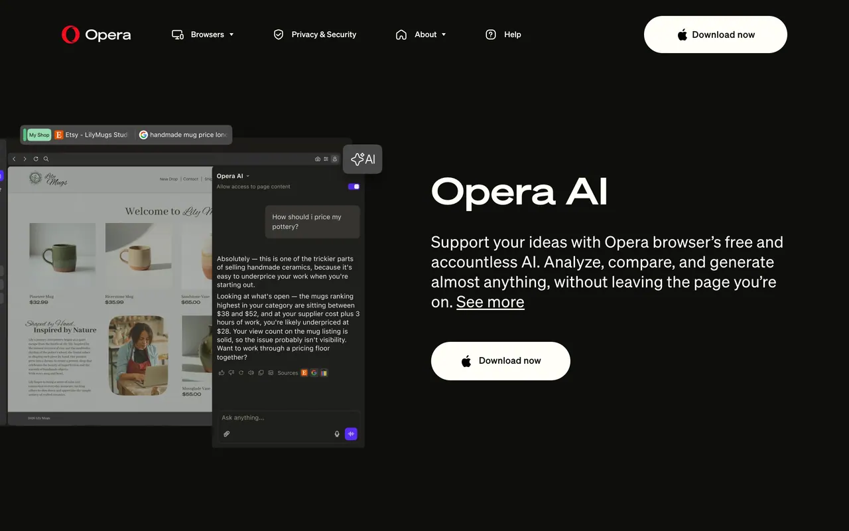Click the Download now button below the description
This screenshot has width=849, height=531.
(x=501, y=361)
